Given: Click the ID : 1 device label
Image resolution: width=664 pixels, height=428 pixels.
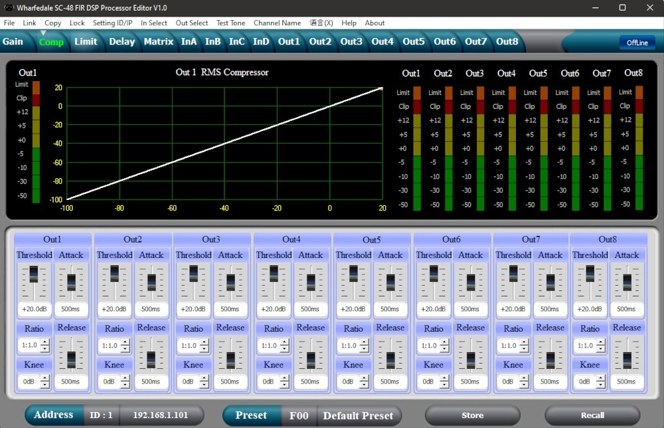Looking at the screenshot, I should click(101, 415).
